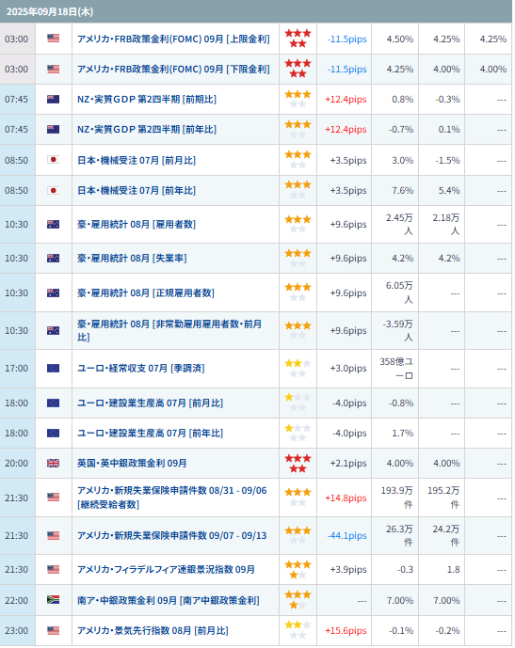The width and height of the screenshot is (515, 648).
Task: Click the 2025年09月18日(木) date header
Action: (50, 11)
